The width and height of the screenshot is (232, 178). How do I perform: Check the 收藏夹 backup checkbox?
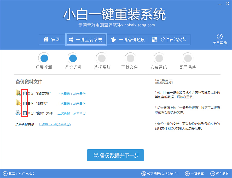coord(25,103)
